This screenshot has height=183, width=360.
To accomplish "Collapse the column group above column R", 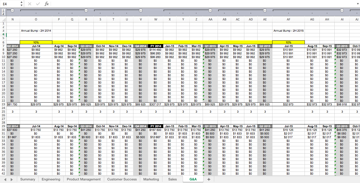I will [86, 10].
